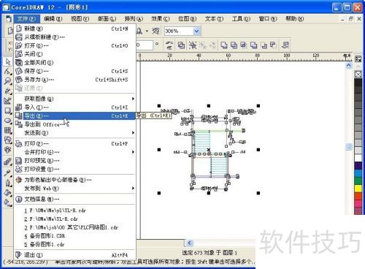This screenshot has width=365, height=269.
Task: Pick the green swatch in color palette
Action: click(x=358, y=181)
